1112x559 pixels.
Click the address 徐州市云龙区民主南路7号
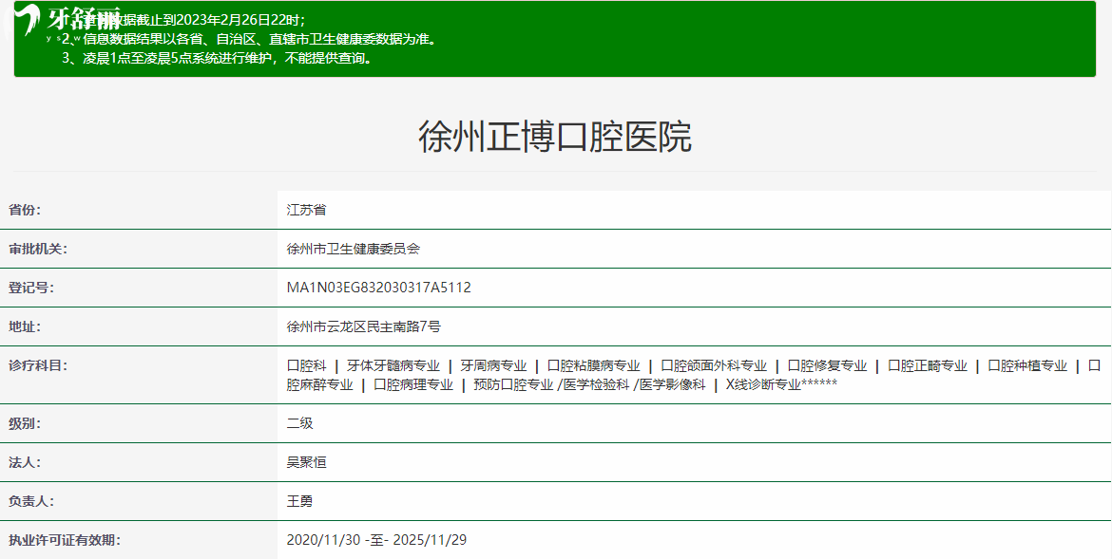pyautogui.click(x=363, y=326)
